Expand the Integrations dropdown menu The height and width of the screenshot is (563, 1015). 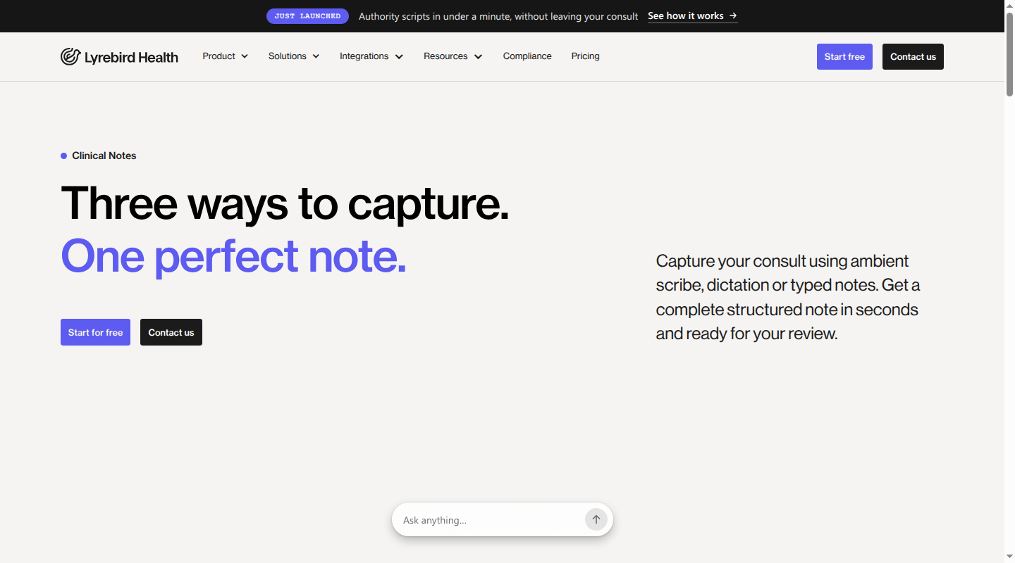(371, 56)
